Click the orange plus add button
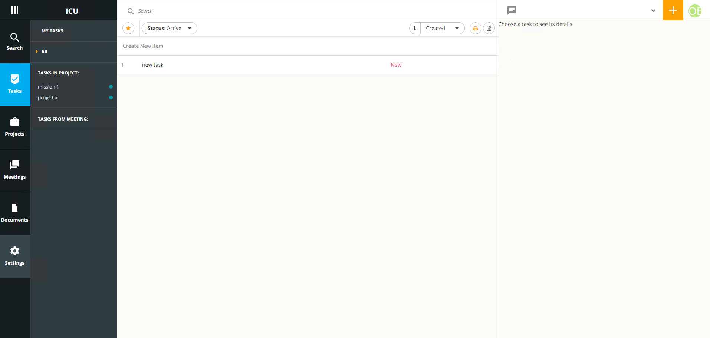This screenshot has width=710, height=338. 673,10
